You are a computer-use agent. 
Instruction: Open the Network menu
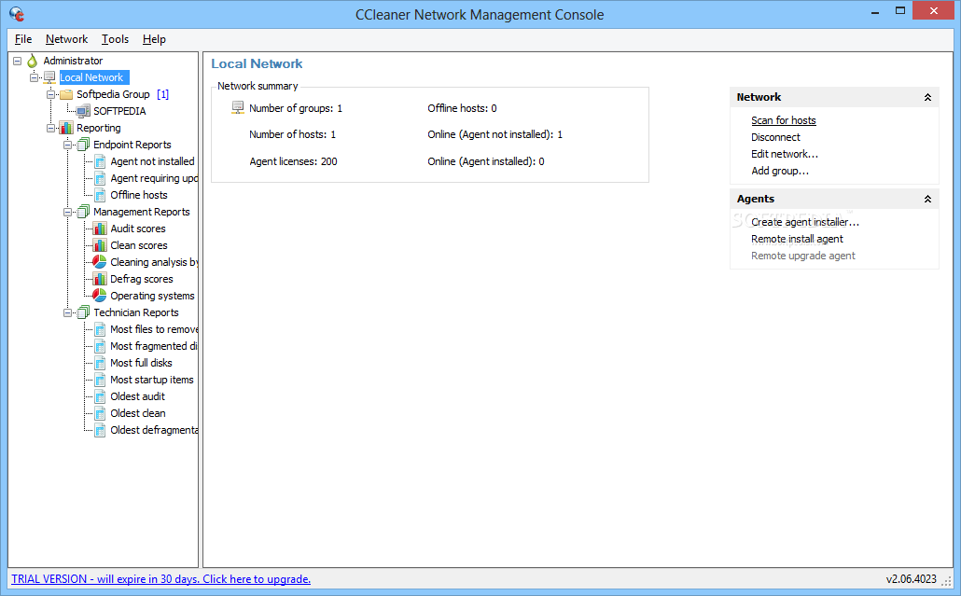[x=67, y=39]
